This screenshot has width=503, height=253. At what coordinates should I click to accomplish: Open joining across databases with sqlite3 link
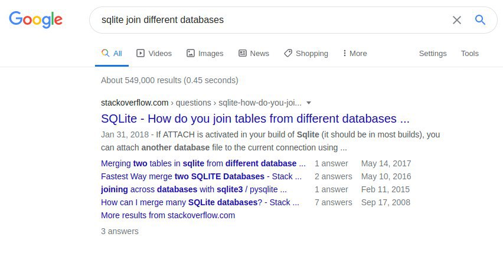point(194,189)
